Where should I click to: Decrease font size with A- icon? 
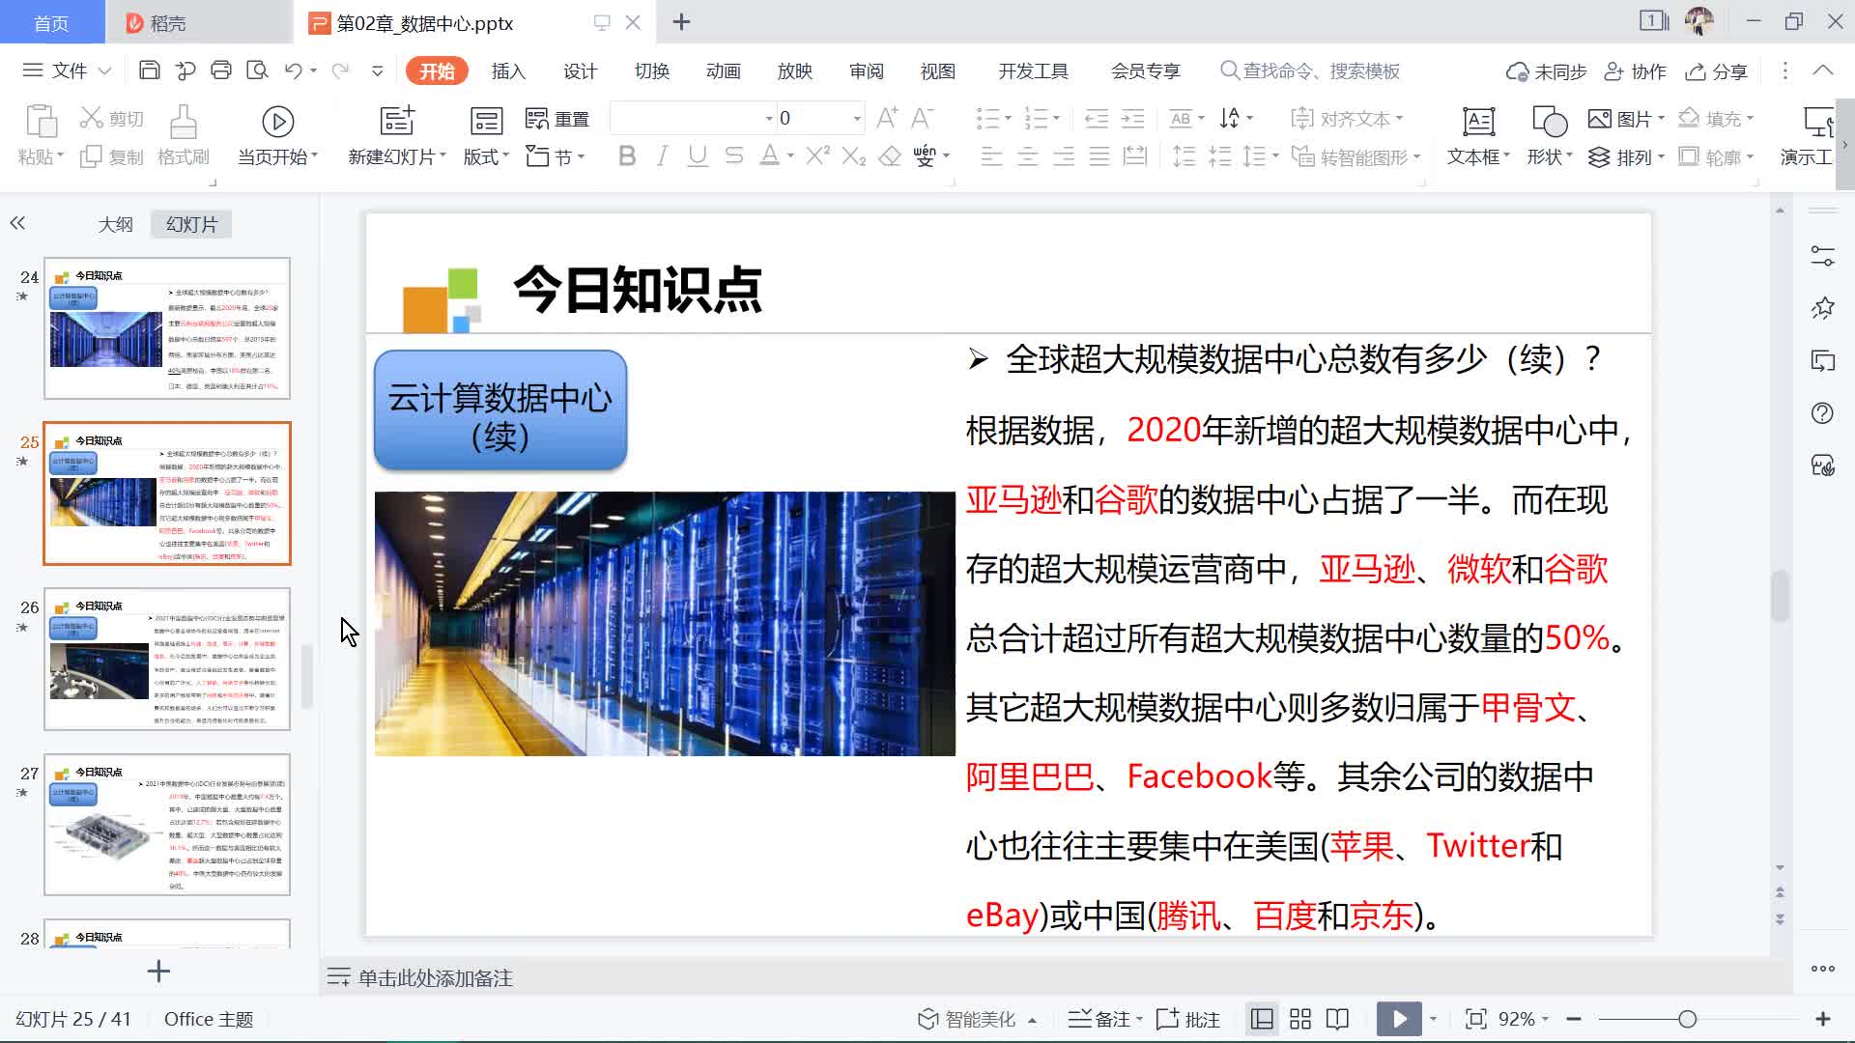923,118
